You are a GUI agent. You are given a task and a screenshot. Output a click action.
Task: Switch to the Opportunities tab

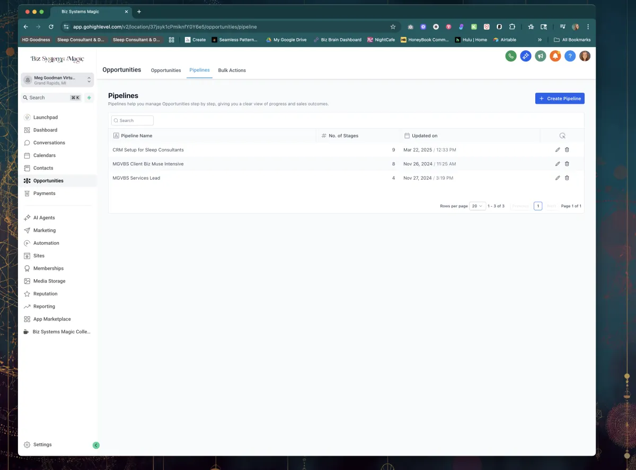(x=166, y=70)
